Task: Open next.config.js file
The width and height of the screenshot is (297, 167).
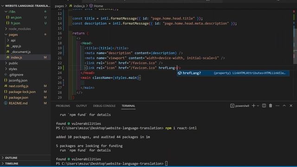Action: 19,86
